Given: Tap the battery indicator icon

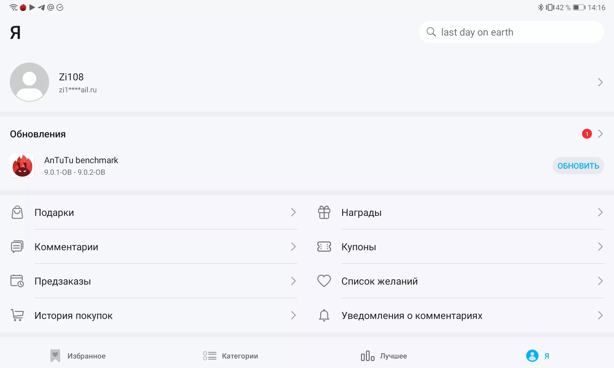Looking at the screenshot, I should (x=579, y=7).
